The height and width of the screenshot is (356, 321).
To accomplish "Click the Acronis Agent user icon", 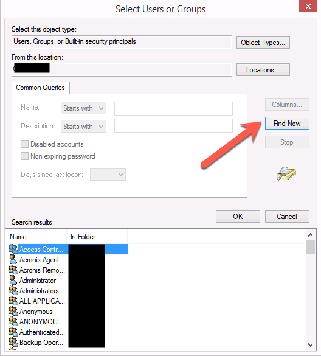I will (x=13, y=259).
